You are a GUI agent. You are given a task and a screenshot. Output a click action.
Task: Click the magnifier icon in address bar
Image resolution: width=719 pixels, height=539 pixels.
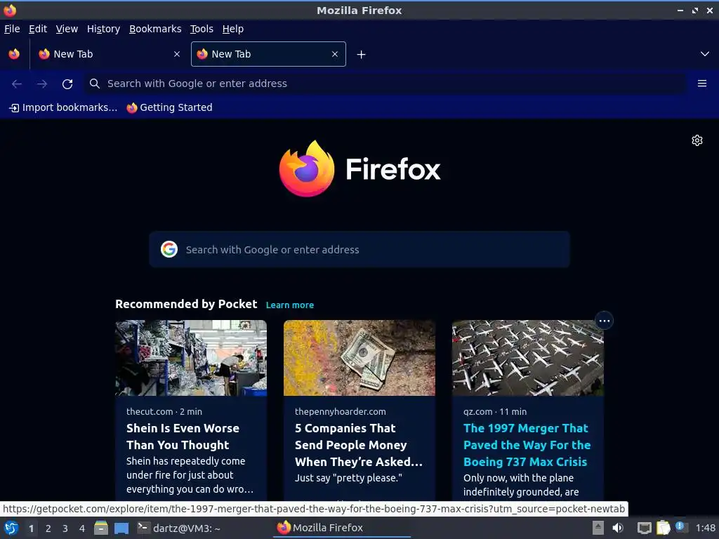coord(95,84)
